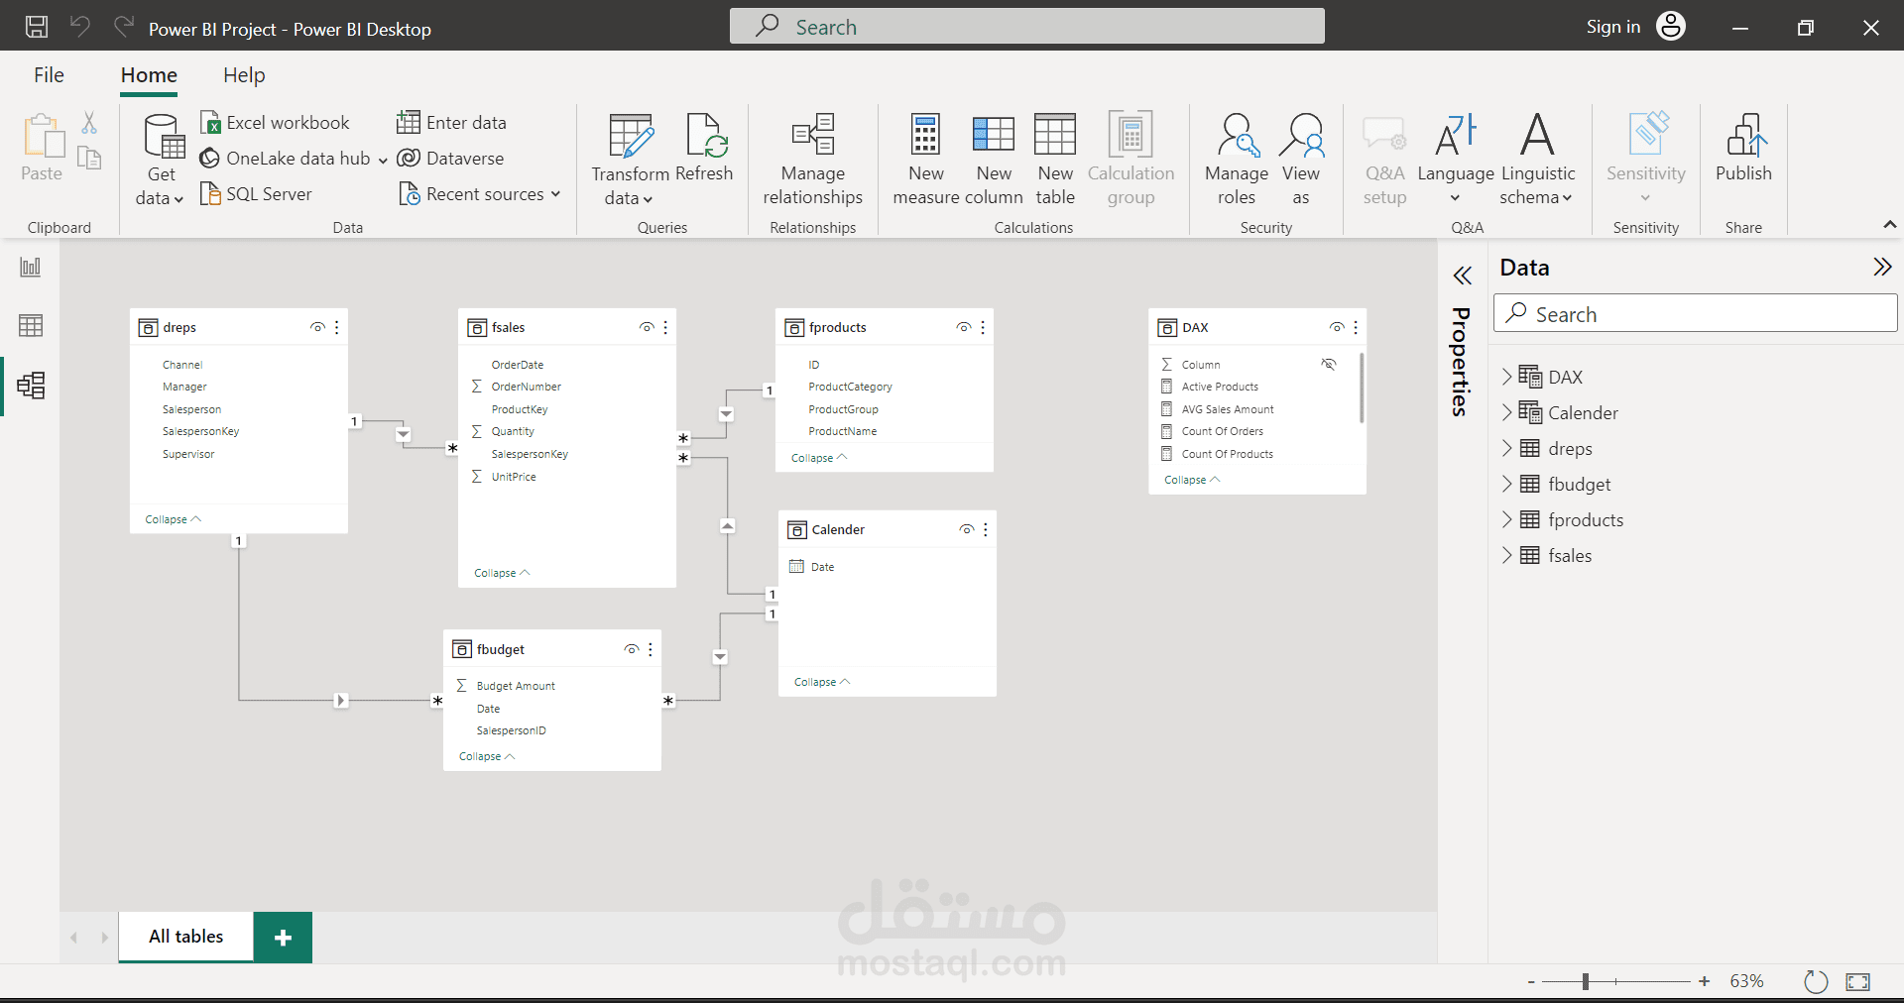Toggle visibility of Calender table
This screenshot has width=1904, height=1003.
(x=967, y=529)
